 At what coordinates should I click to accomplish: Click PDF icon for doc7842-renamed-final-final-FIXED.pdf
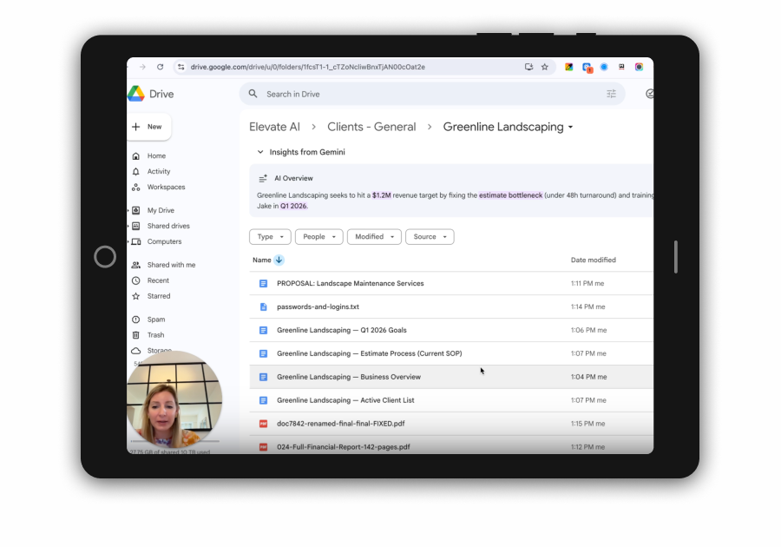(263, 424)
